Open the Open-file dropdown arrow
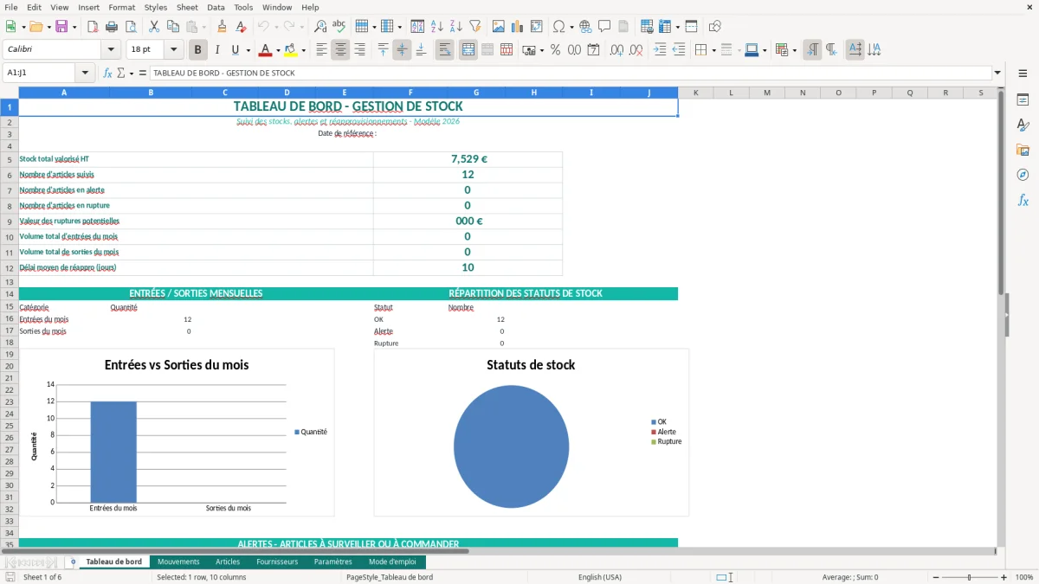The width and height of the screenshot is (1039, 584). coord(48,27)
